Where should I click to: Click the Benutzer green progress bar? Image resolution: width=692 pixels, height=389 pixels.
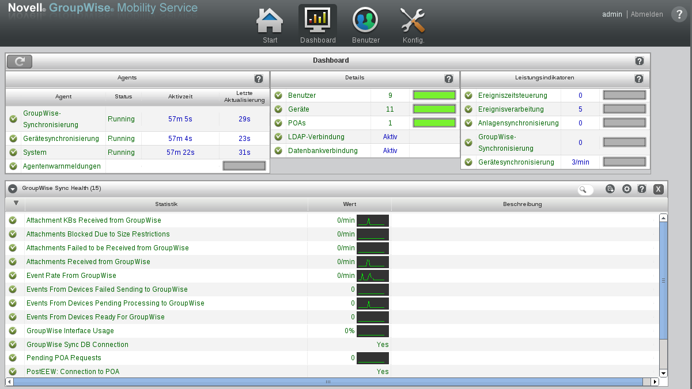click(x=434, y=96)
